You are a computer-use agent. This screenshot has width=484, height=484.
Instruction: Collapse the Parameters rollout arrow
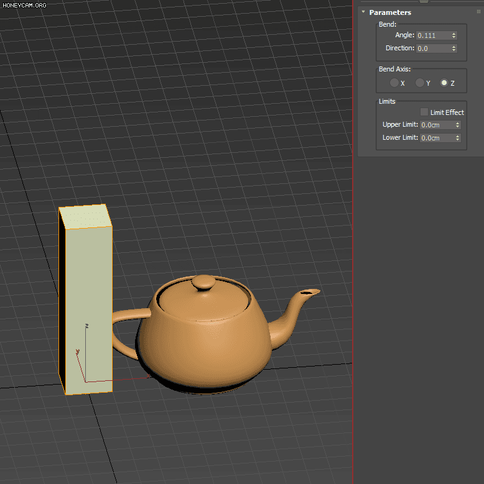coord(363,12)
